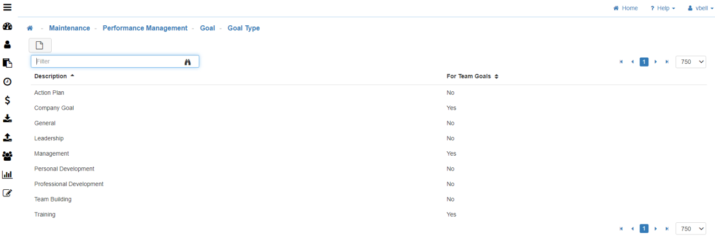Click the new document add button
Viewport: 715px width, 241px height.
pyautogui.click(x=40, y=45)
